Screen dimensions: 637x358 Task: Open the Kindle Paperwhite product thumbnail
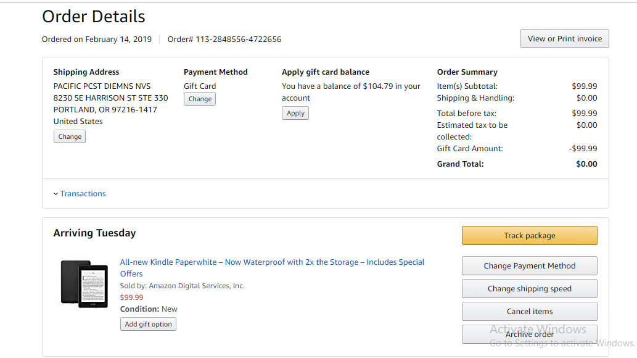(84, 283)
